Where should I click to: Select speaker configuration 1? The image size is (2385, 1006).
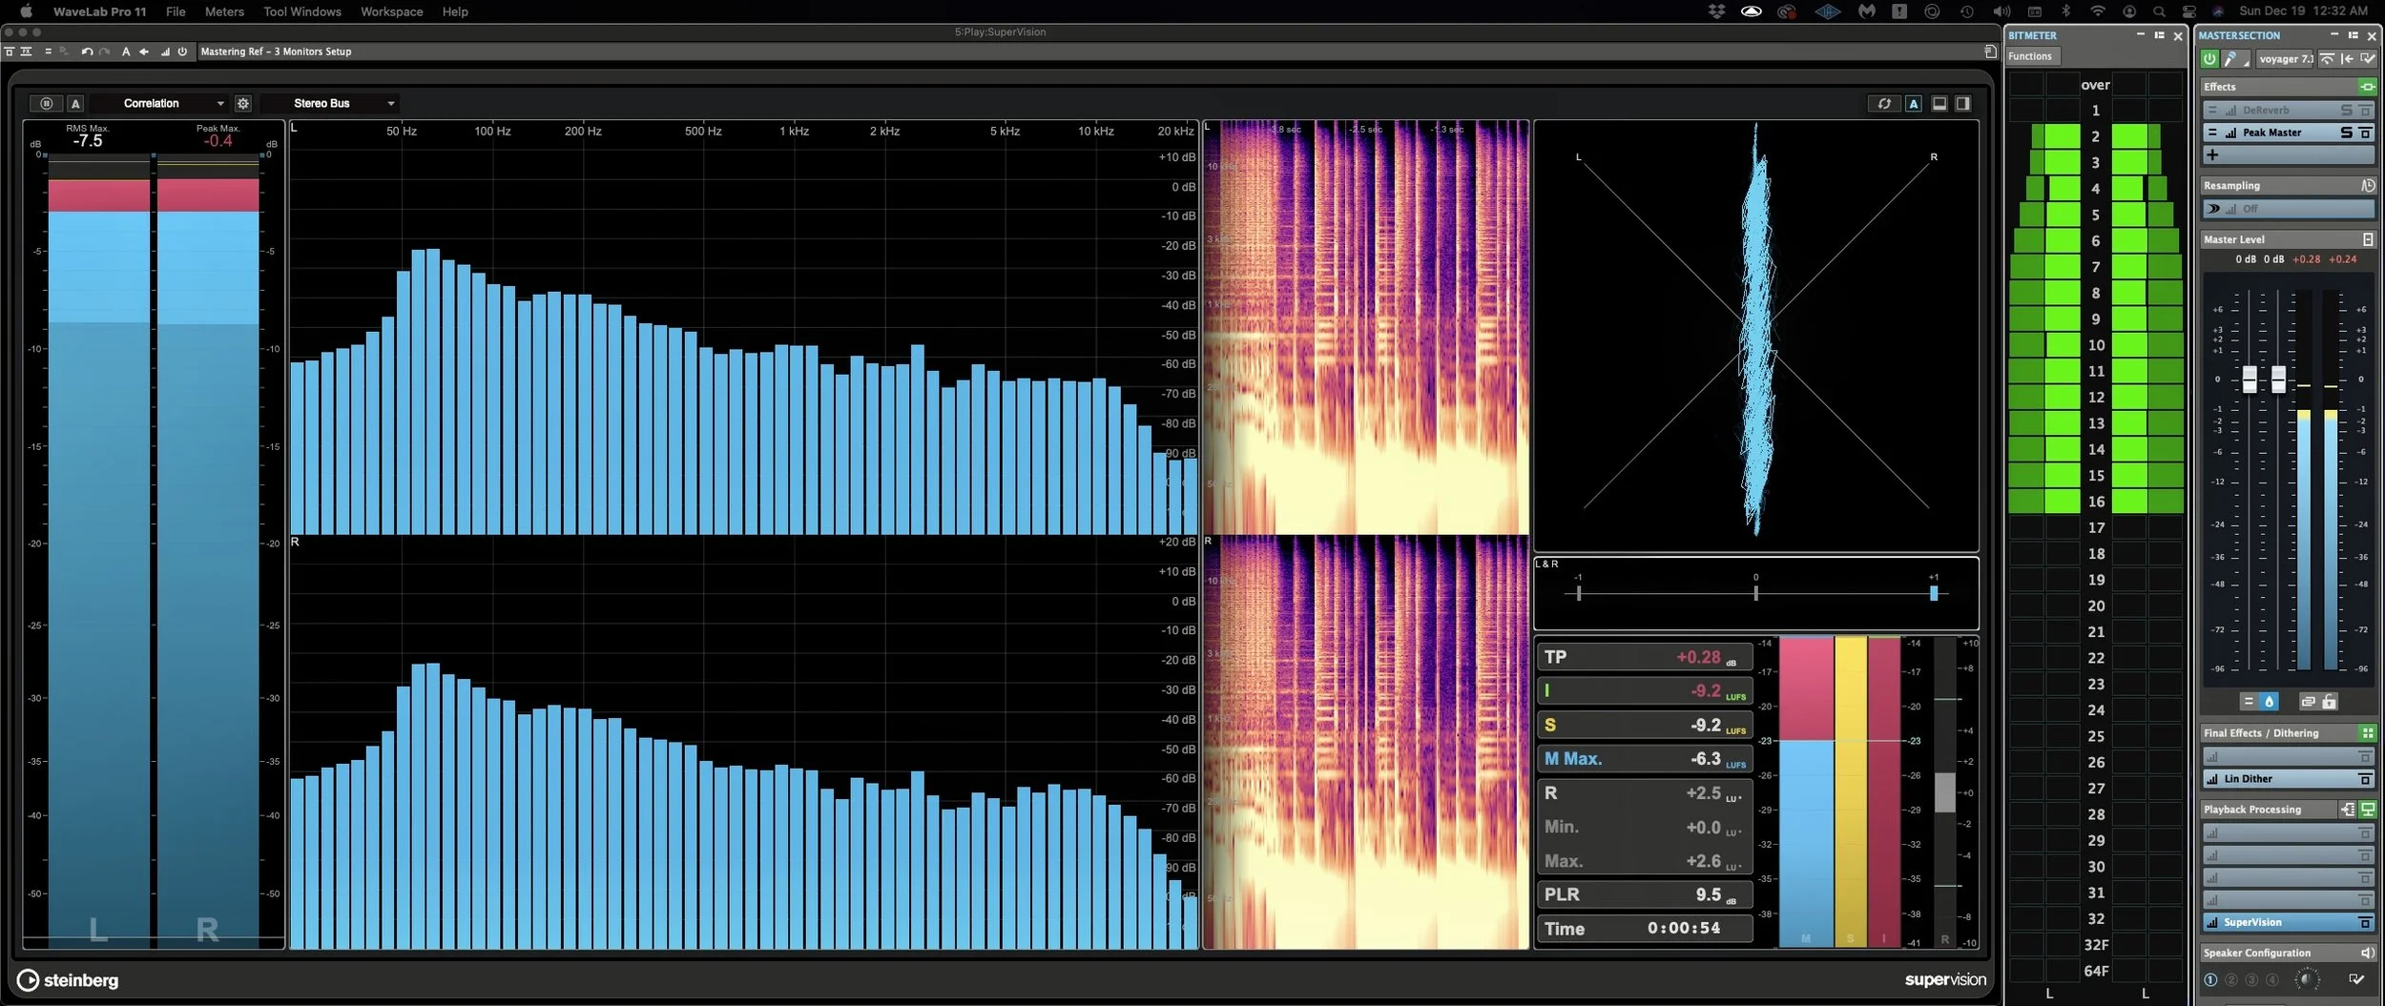click(2210, 979)
